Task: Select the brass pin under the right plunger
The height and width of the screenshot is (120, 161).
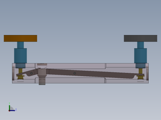Action: tap(141, 74)
